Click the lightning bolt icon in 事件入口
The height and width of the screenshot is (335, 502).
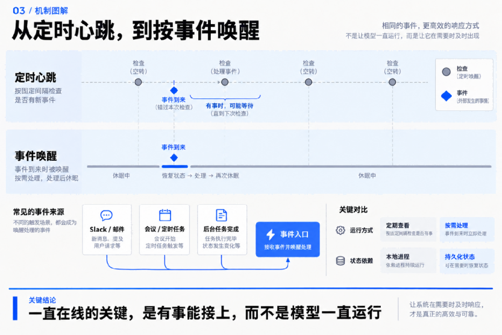270,234
